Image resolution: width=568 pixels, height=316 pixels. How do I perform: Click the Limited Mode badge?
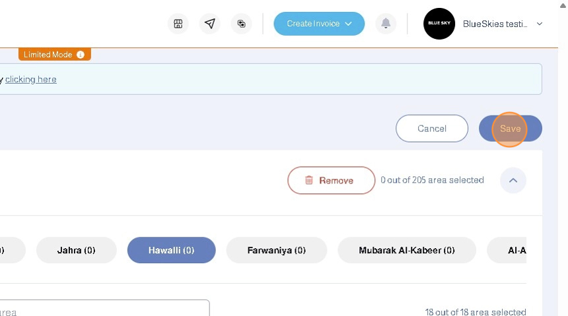[48, 55]
